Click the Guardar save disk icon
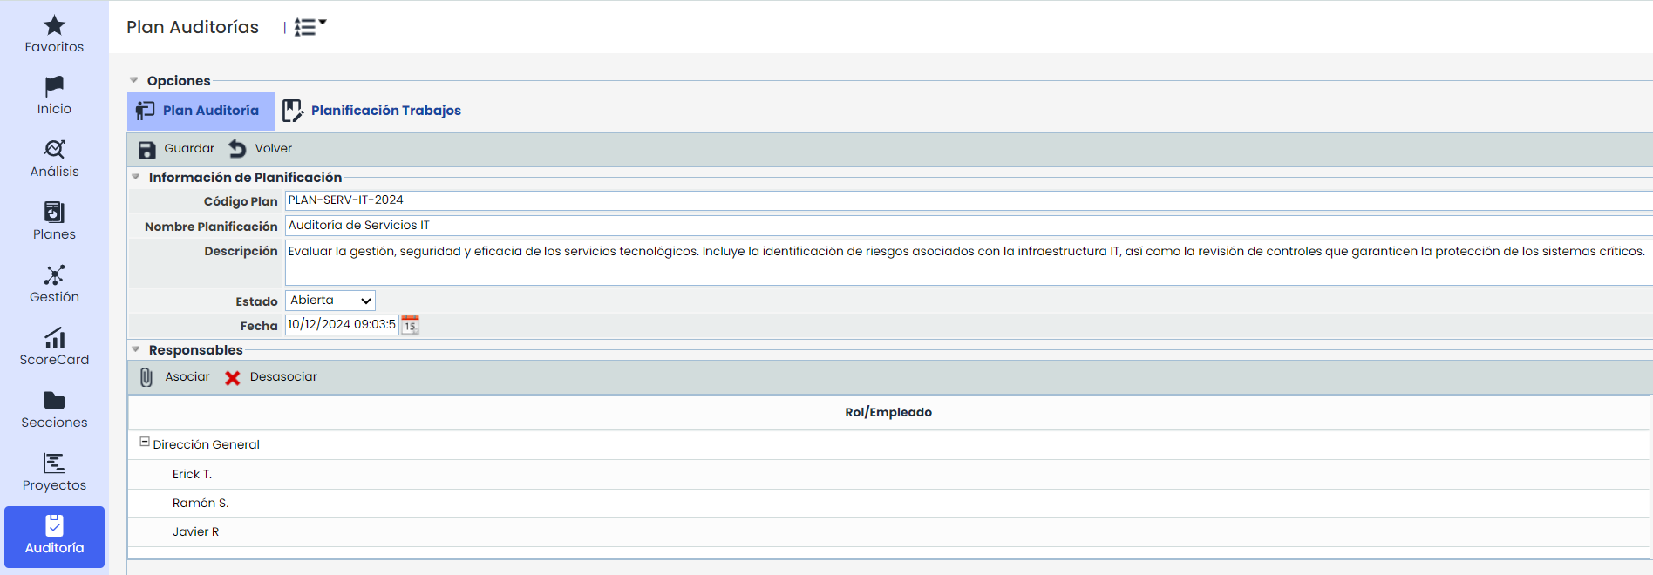Viewport: 1653px width, 575px height. tap(146, 150)
